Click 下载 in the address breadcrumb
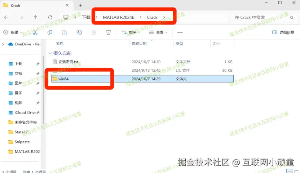The width and height of the screenshot is (300, 173). click(86, 17)
